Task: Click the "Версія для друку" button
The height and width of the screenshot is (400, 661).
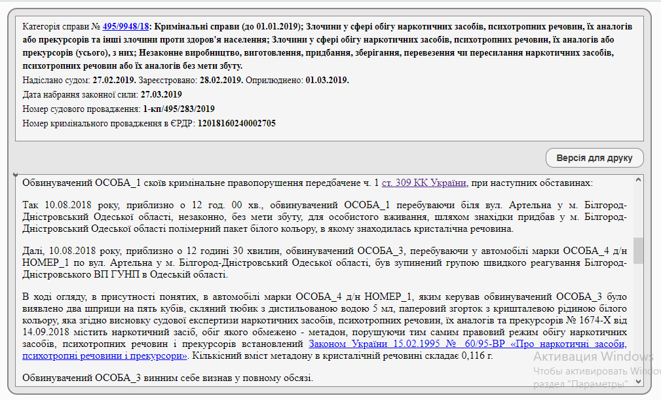Action: coord(594,158)
